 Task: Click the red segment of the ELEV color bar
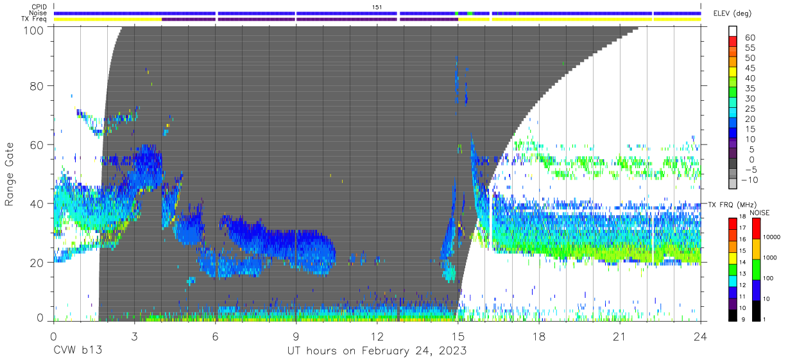(733, 41)
